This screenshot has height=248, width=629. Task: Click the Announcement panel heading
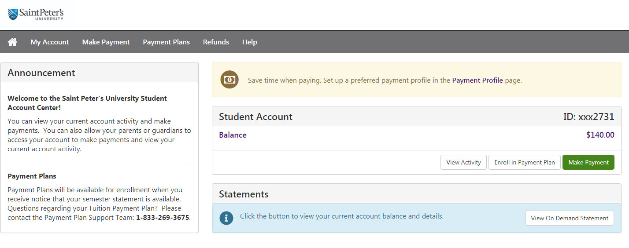41,73
